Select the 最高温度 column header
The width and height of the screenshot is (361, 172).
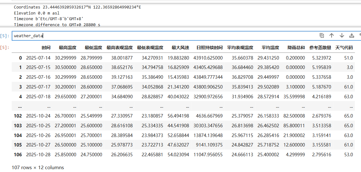[68, 48]
